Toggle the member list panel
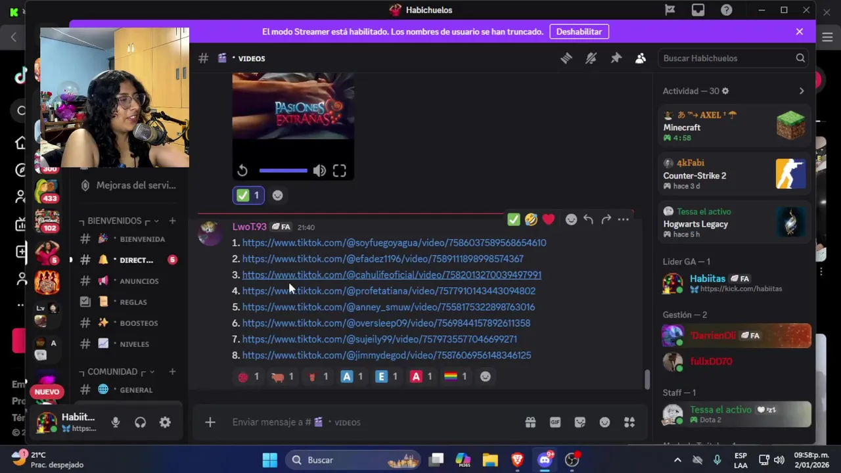This screenshot has width=841, height=473. point(641,58)
